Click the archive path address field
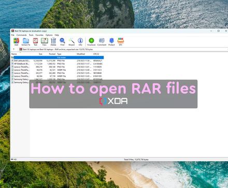Screen dimensions: 228x188 123,49
